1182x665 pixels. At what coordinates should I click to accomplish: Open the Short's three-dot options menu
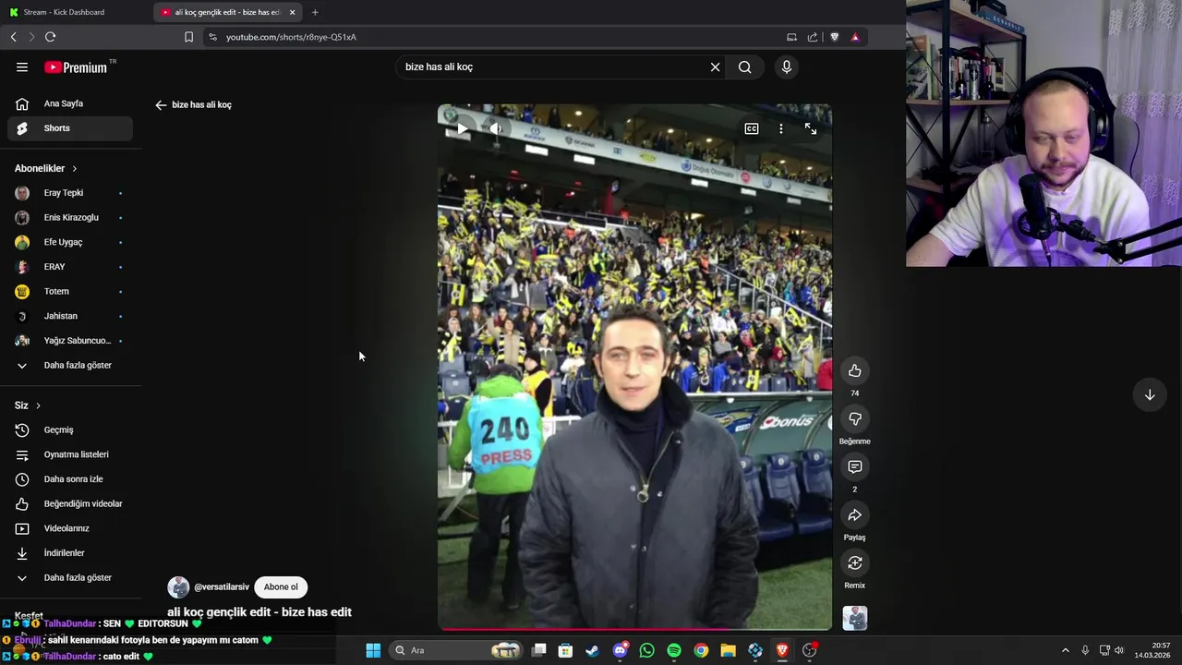coord(781,128)
